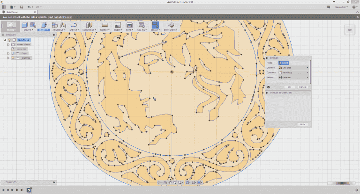360x194 pixels.
Task: Open the notifications comment icon near user name
Action: tap(328, 7)
